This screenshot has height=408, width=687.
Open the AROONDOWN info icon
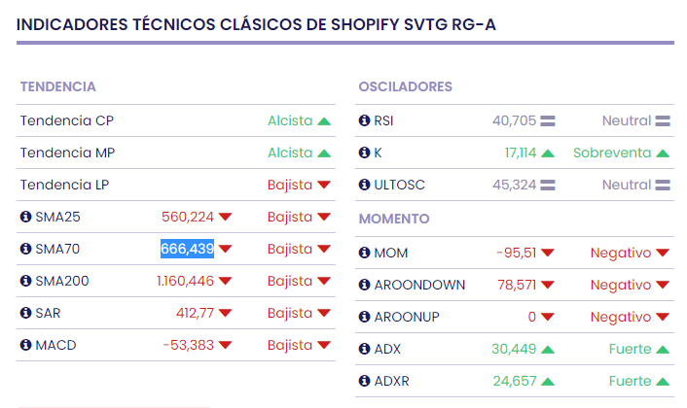click(x=365, y=285)
